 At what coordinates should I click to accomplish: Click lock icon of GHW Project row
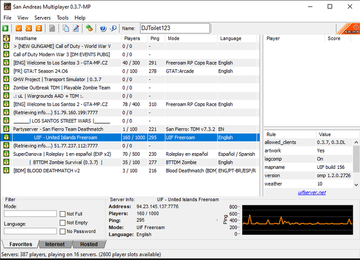click(x=6, y=79)
